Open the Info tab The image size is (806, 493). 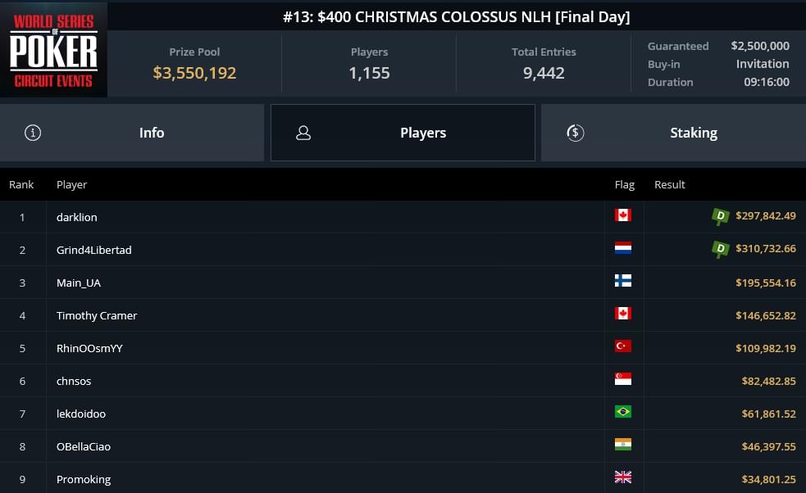132,133
